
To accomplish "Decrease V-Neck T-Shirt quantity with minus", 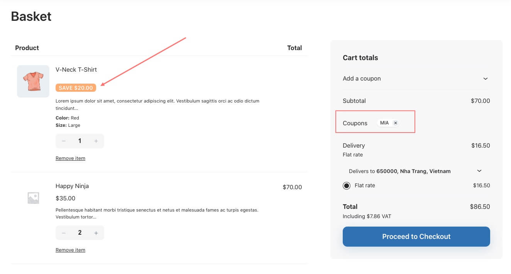I will (64, 141).
